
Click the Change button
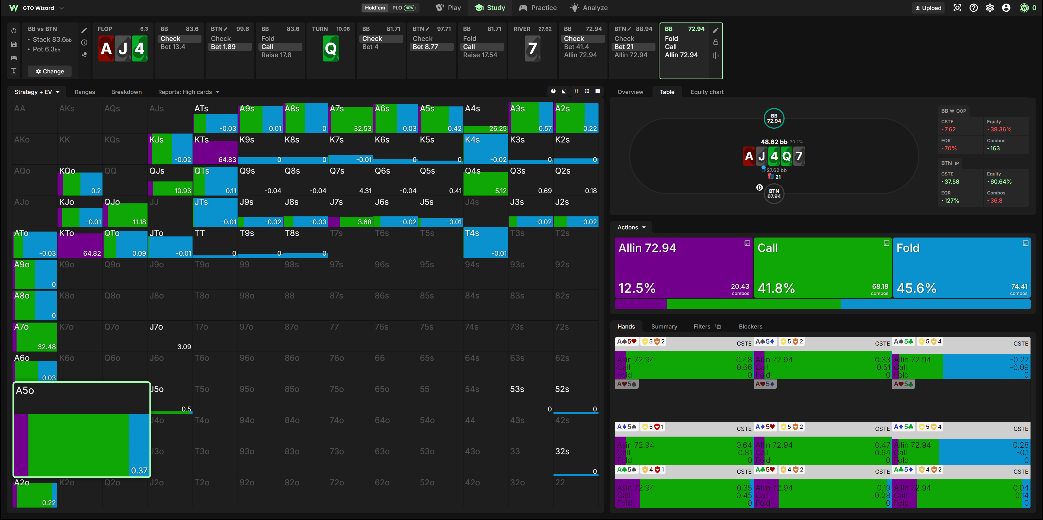[x=50, y=71]
